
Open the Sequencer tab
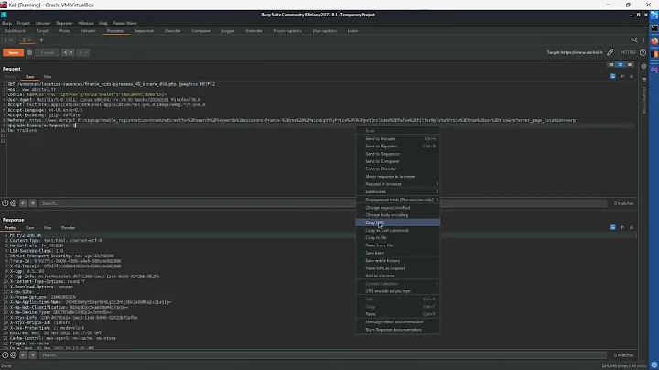(145, 31)
